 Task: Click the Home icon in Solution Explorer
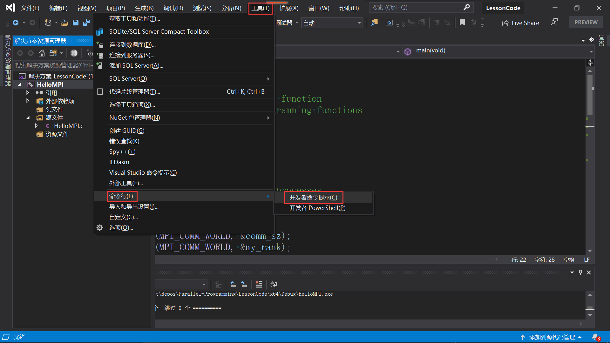(x=41, y=53)
